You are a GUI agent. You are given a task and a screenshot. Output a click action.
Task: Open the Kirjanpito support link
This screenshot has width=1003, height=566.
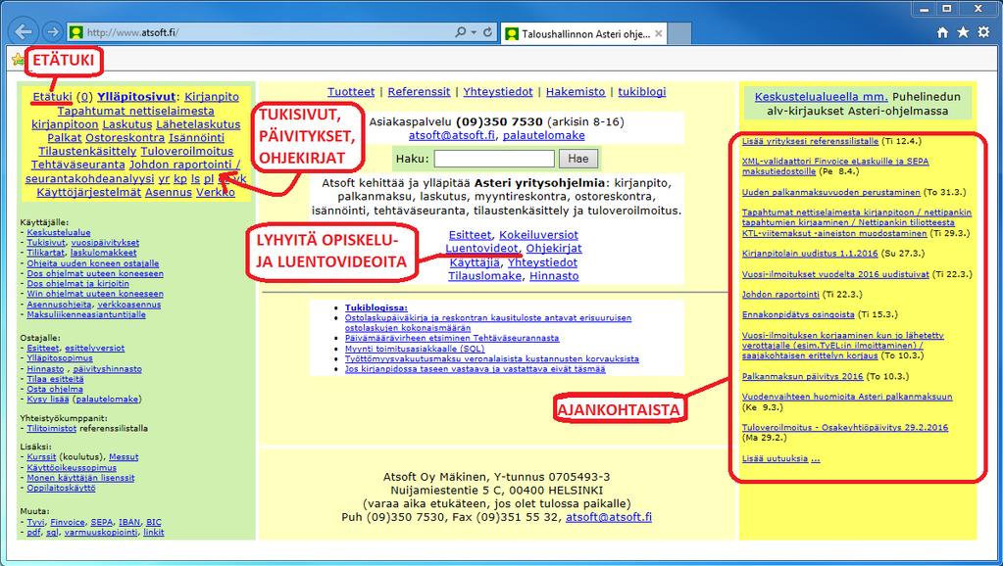coord(212,97)
